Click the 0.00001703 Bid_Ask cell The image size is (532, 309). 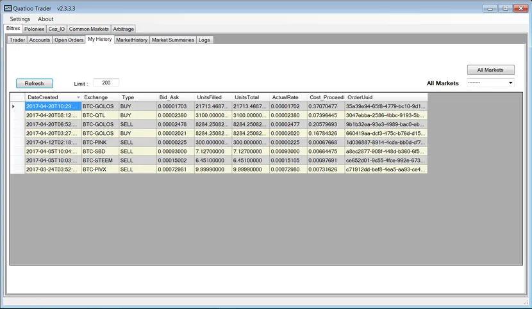[176, 106]
